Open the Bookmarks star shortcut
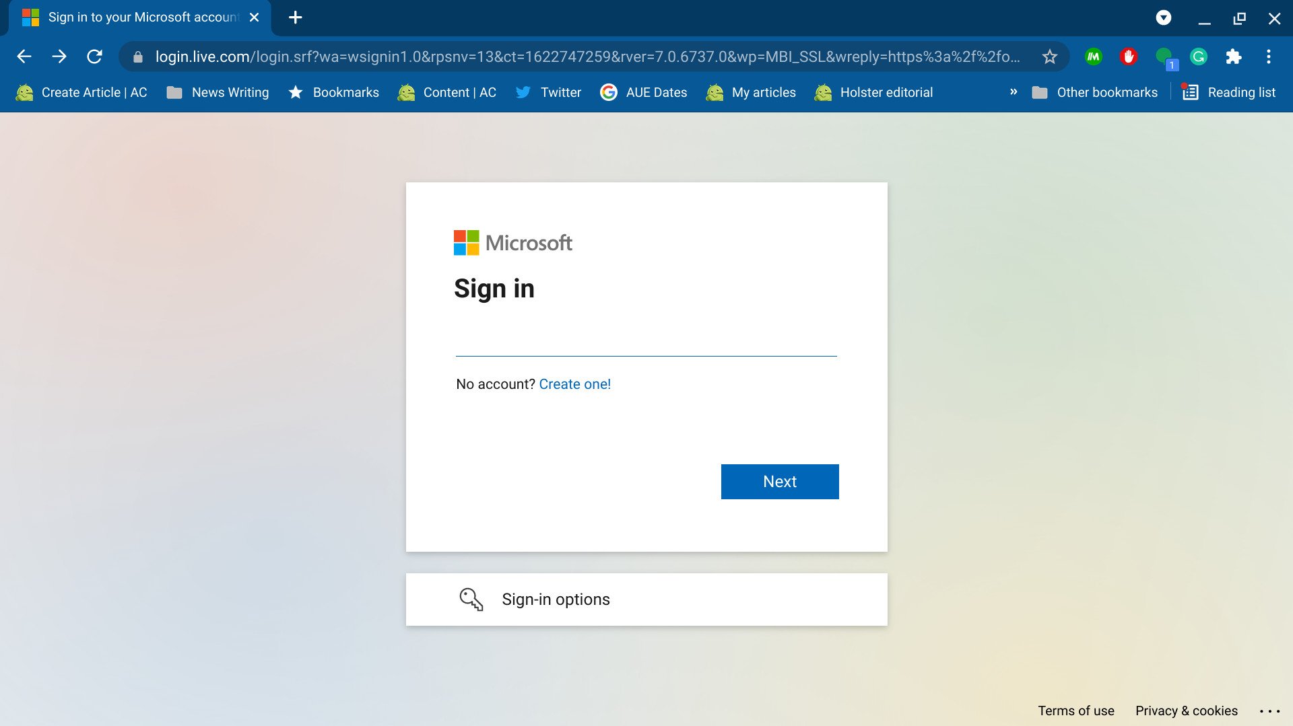Viewport: 1293px width, 726px height. coord(333,92)
